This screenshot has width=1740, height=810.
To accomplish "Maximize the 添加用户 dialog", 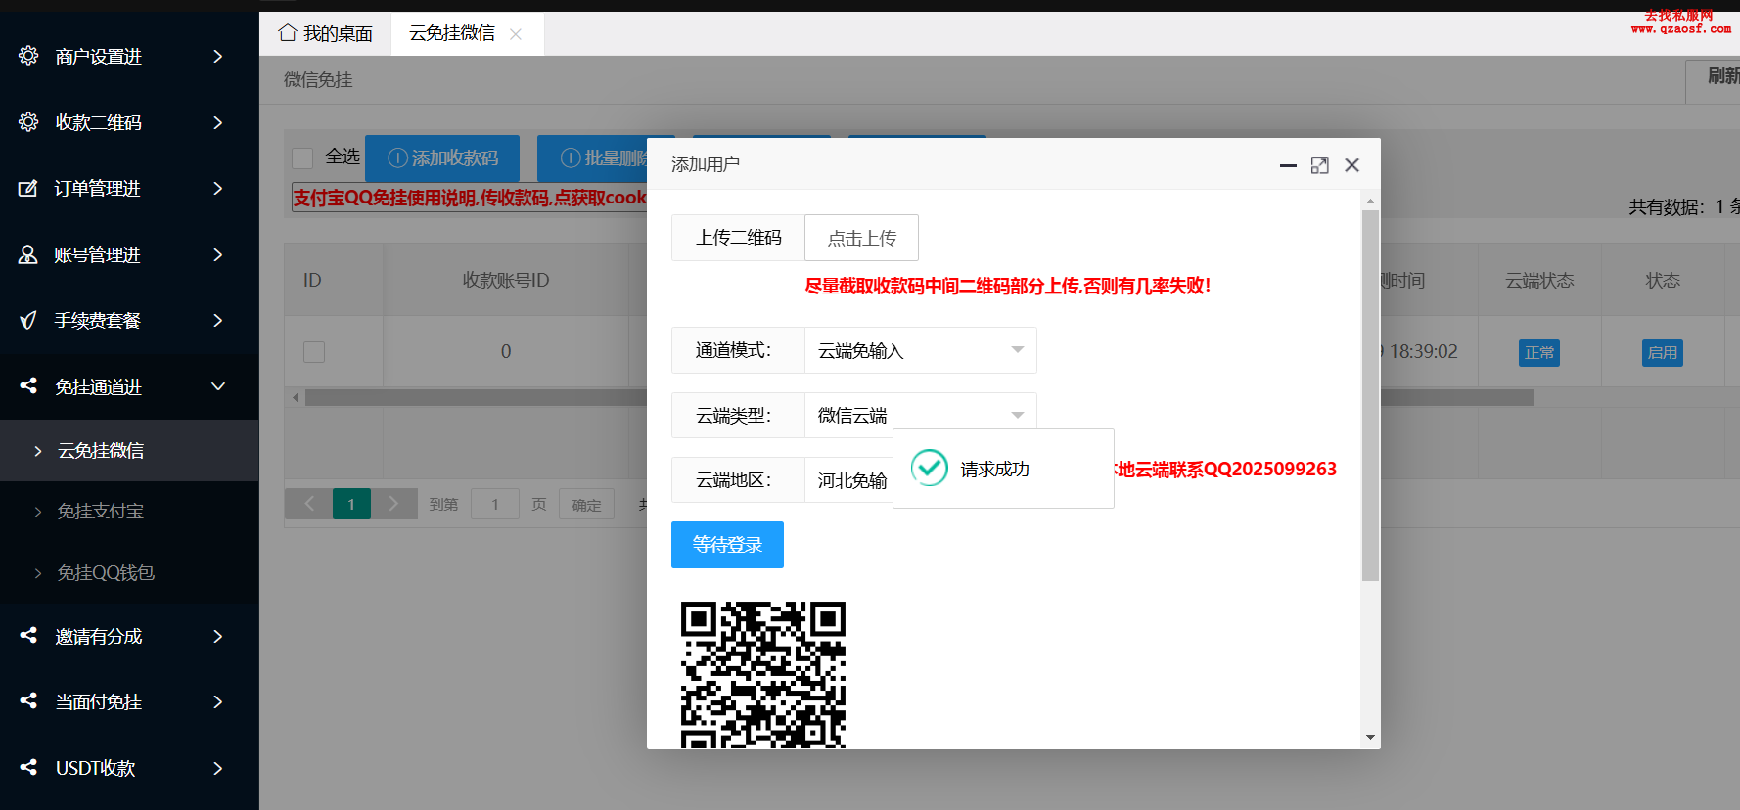I will (x=1320, y=165).
